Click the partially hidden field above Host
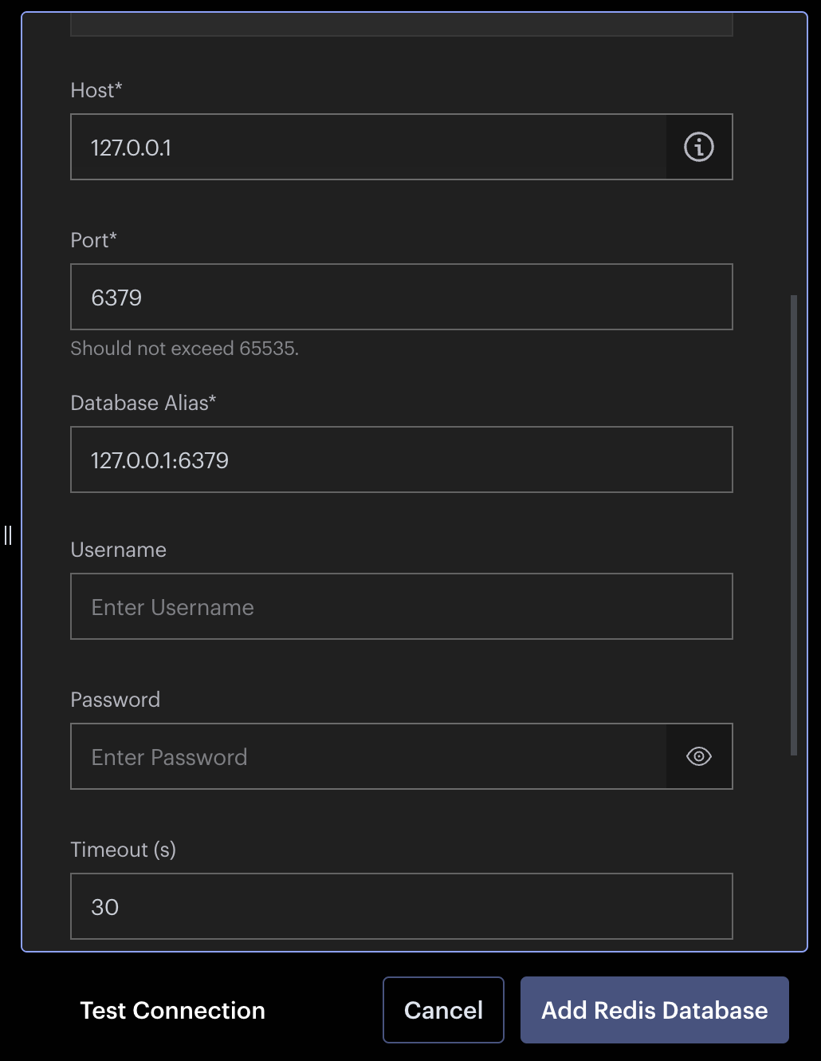 pyautogui.click(x=401, y=26)
